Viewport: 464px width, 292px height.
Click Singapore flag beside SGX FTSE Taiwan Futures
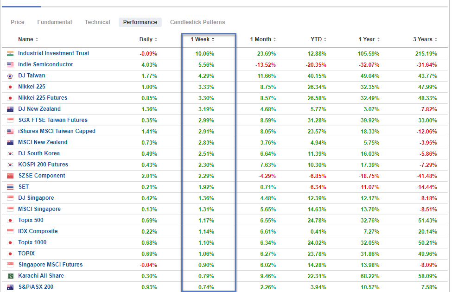(10, 120)
